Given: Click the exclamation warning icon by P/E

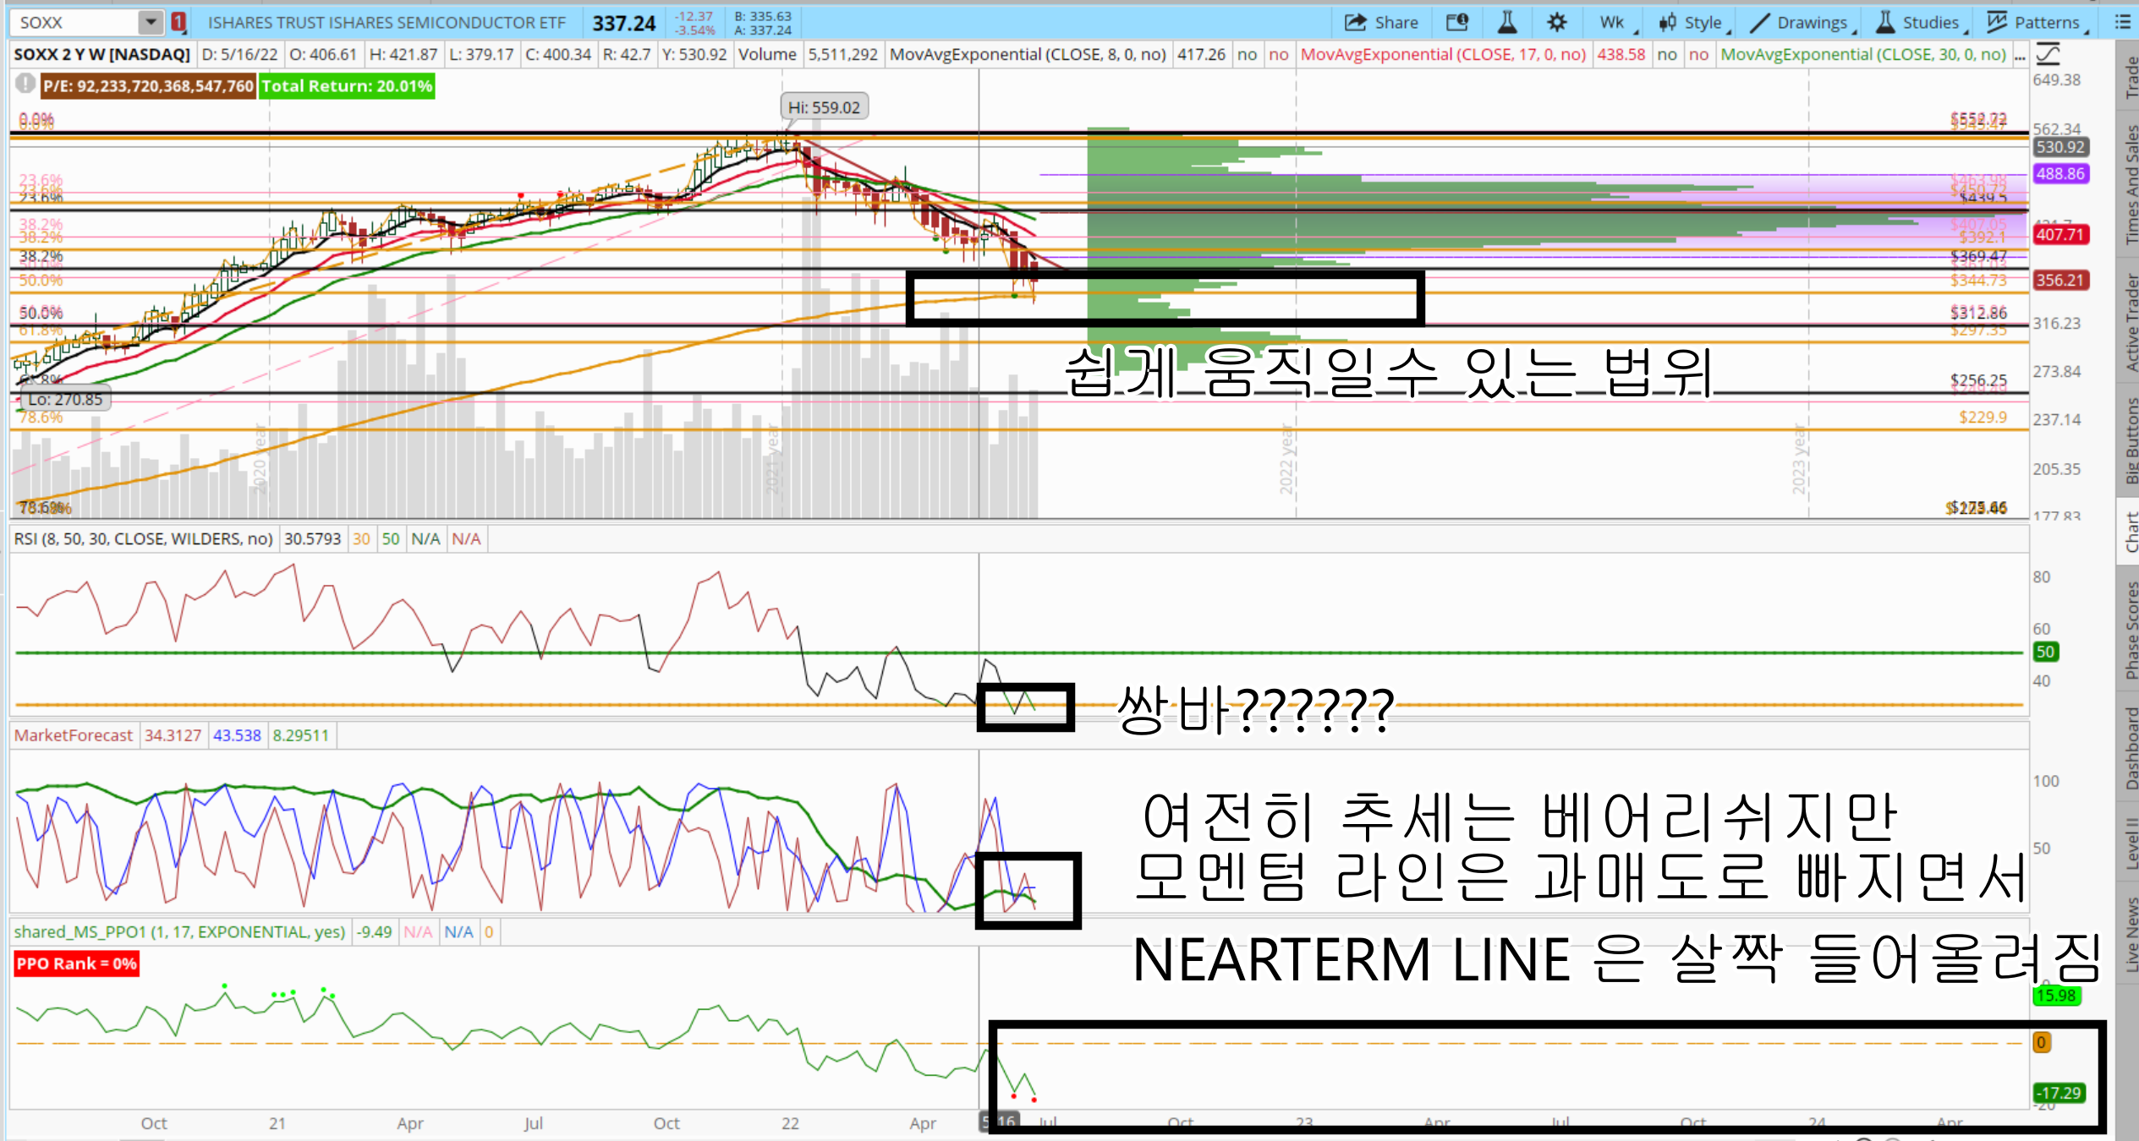Looking at the screenshot, I should tap(25, 85).
